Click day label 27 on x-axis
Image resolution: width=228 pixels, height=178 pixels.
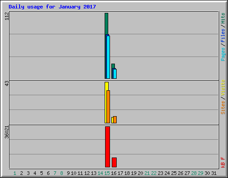[187, 173]
